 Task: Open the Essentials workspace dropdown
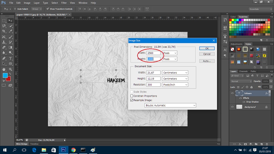[x=260, y=9]
